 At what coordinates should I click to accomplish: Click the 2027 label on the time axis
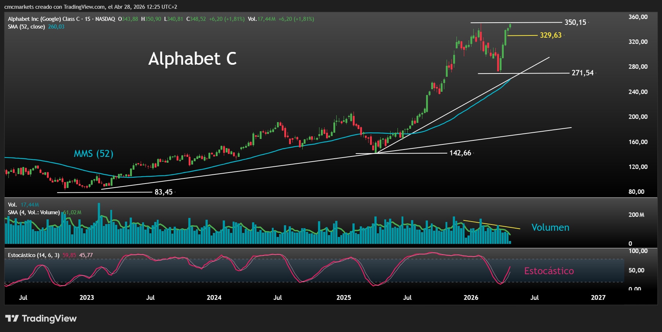pyautogui.click(x=598, y=298)
